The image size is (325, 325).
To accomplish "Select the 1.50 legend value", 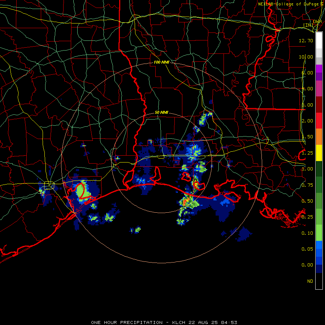I will click(307, 137).
